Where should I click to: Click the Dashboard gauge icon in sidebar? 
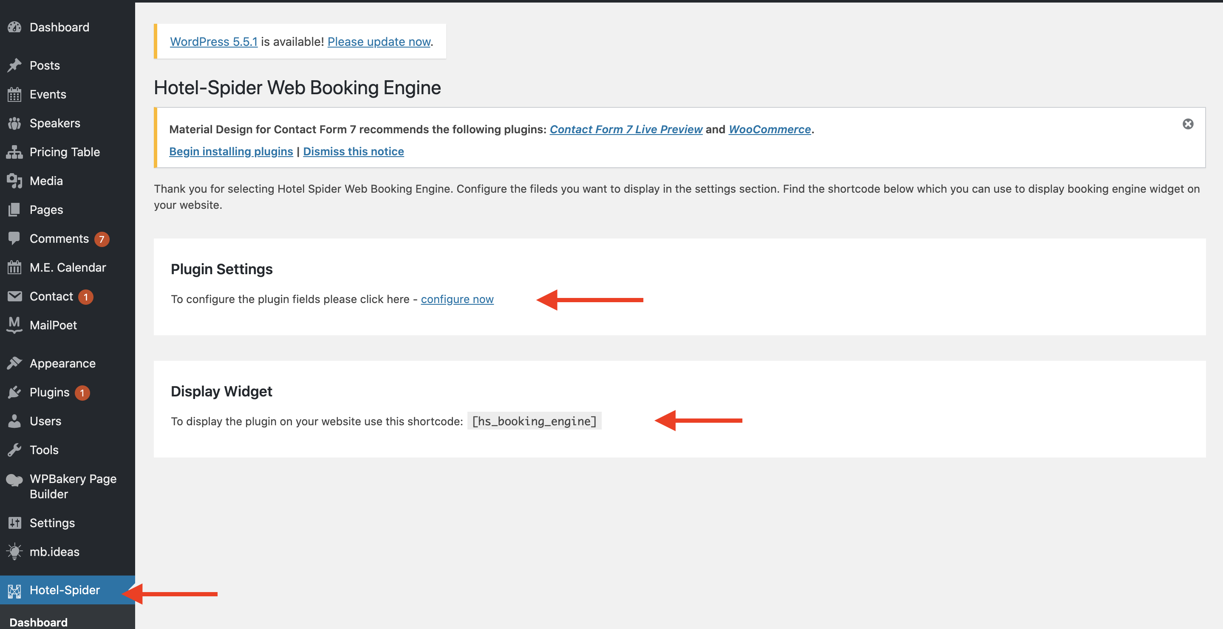[14, 27]
